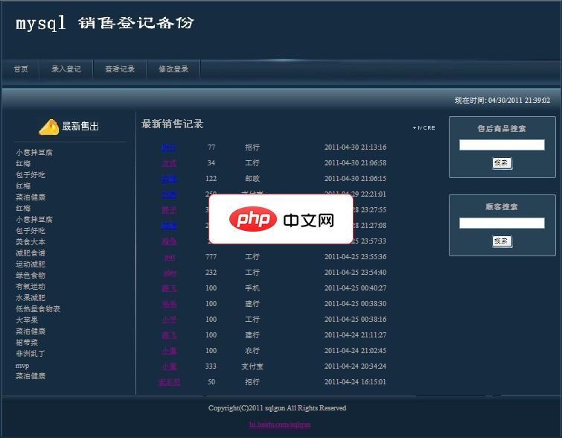Image resolution: width=562 pixels, height=438 pixels.
Task: Select 大苹果 in the latest sold list
Action: click(27, 320)
